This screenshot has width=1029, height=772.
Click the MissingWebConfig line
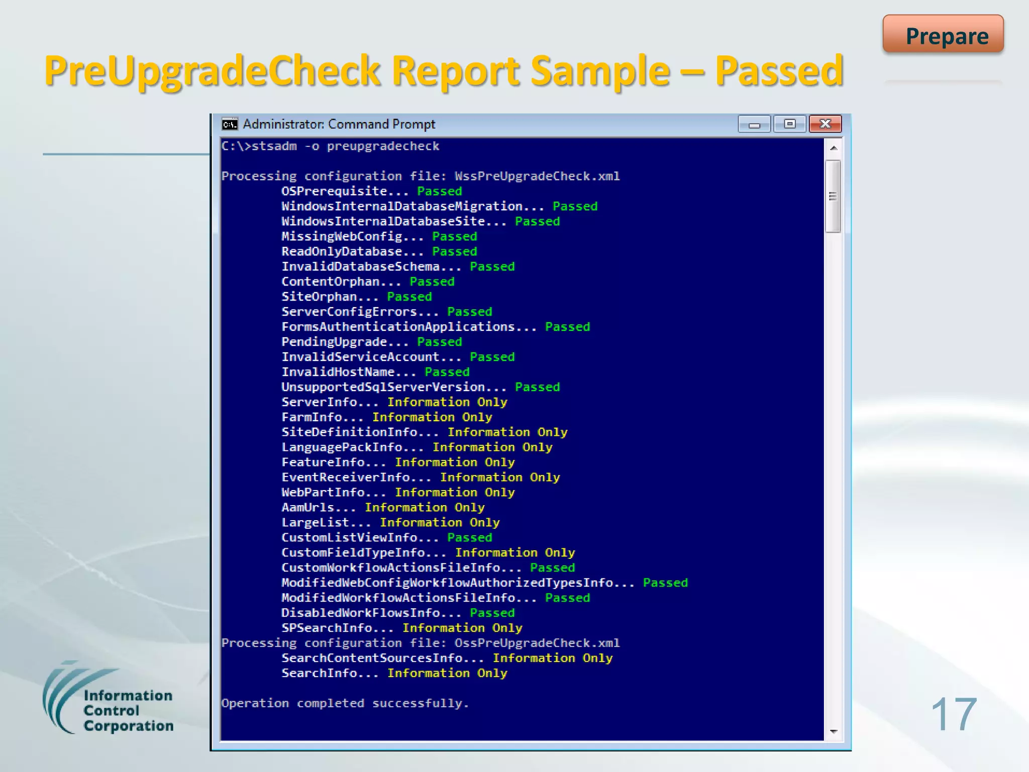[x=379, y=237]
